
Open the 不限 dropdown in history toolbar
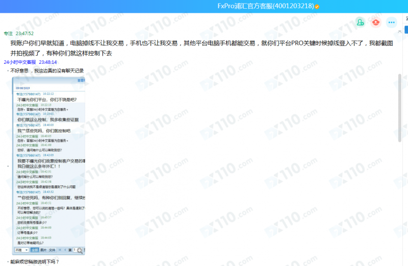(21, 250)
